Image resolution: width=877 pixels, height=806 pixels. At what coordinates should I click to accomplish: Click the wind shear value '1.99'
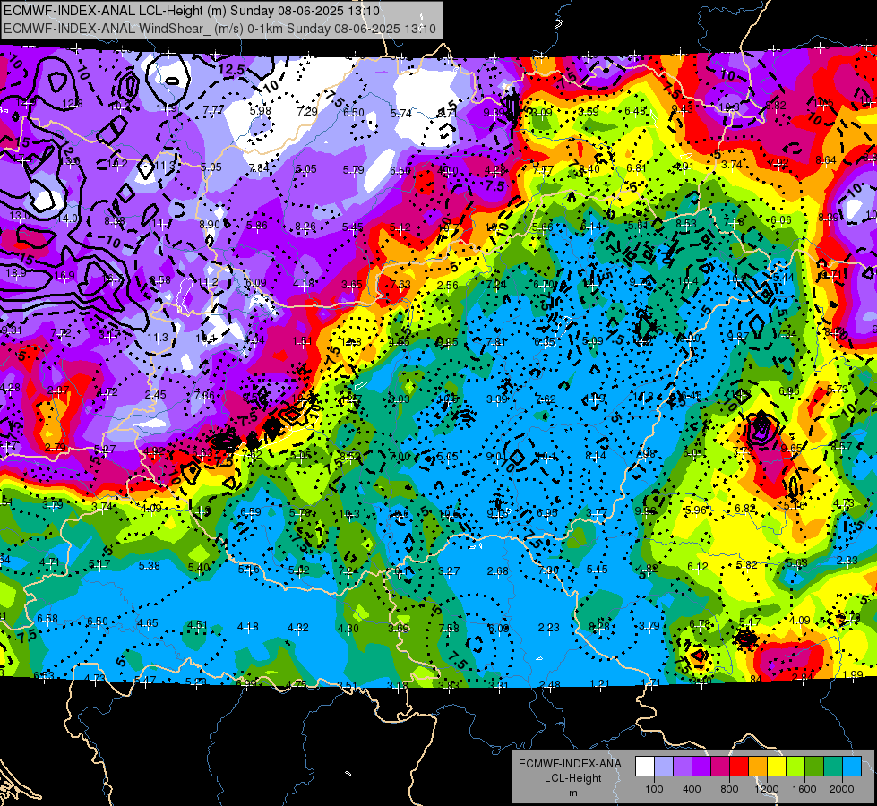(853, 674)
